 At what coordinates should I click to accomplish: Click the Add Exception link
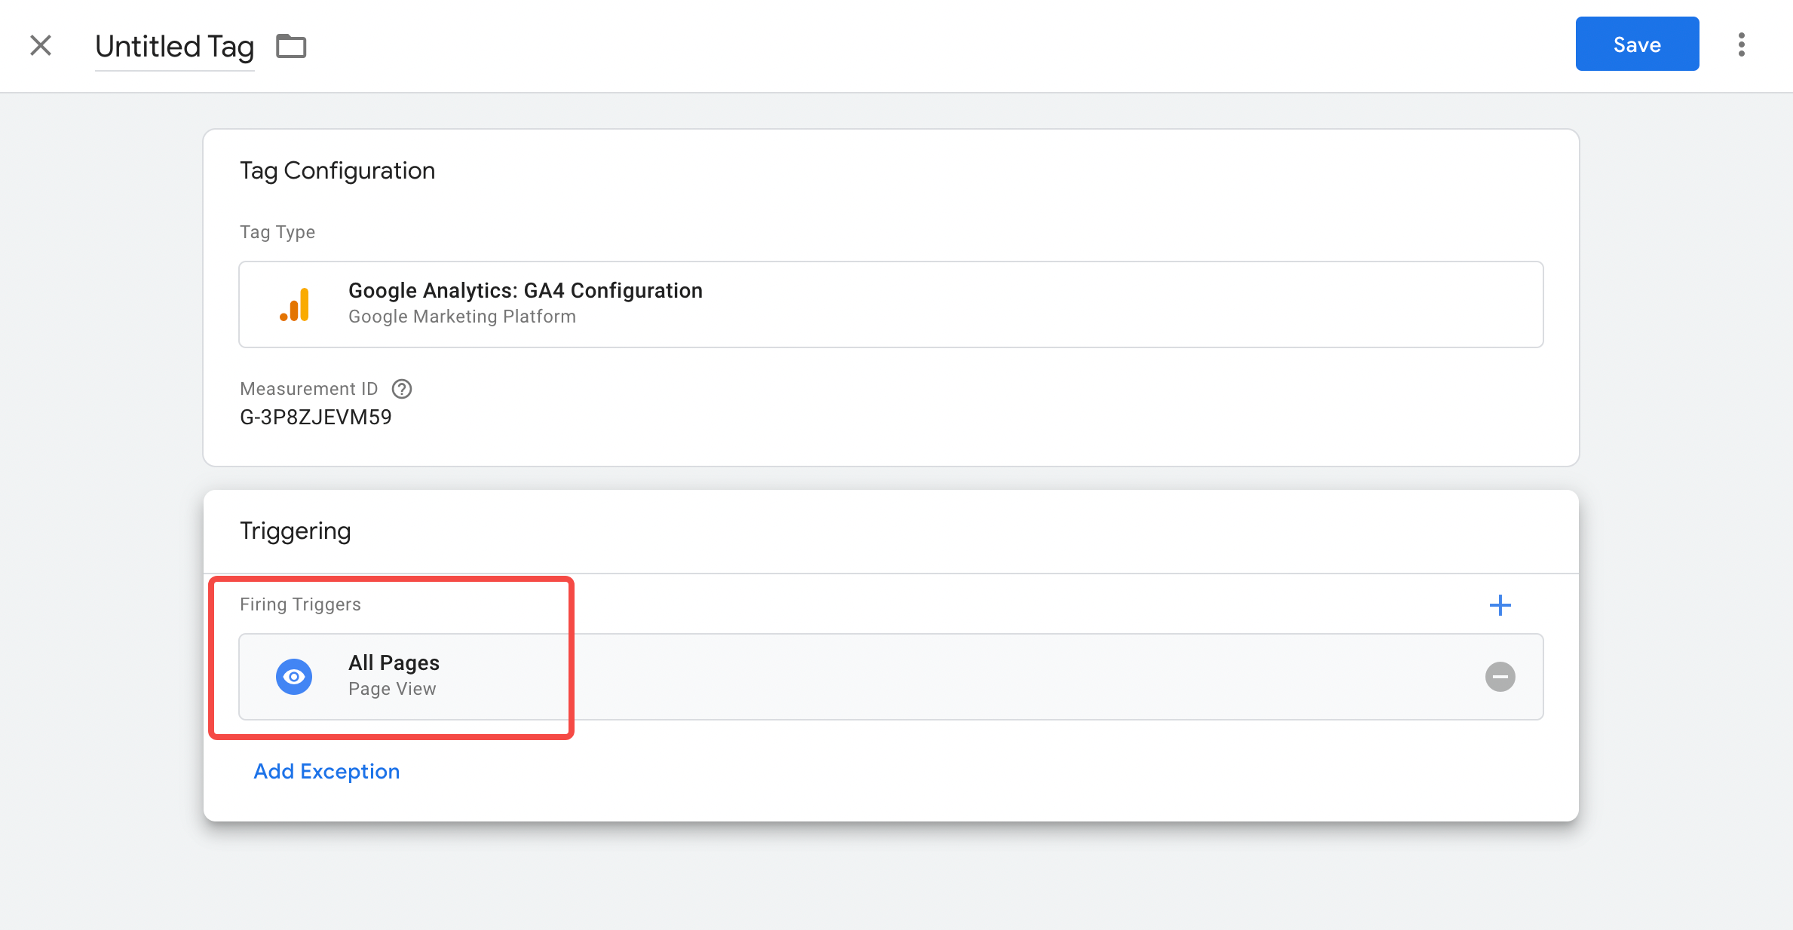click(x=326, y=772)
